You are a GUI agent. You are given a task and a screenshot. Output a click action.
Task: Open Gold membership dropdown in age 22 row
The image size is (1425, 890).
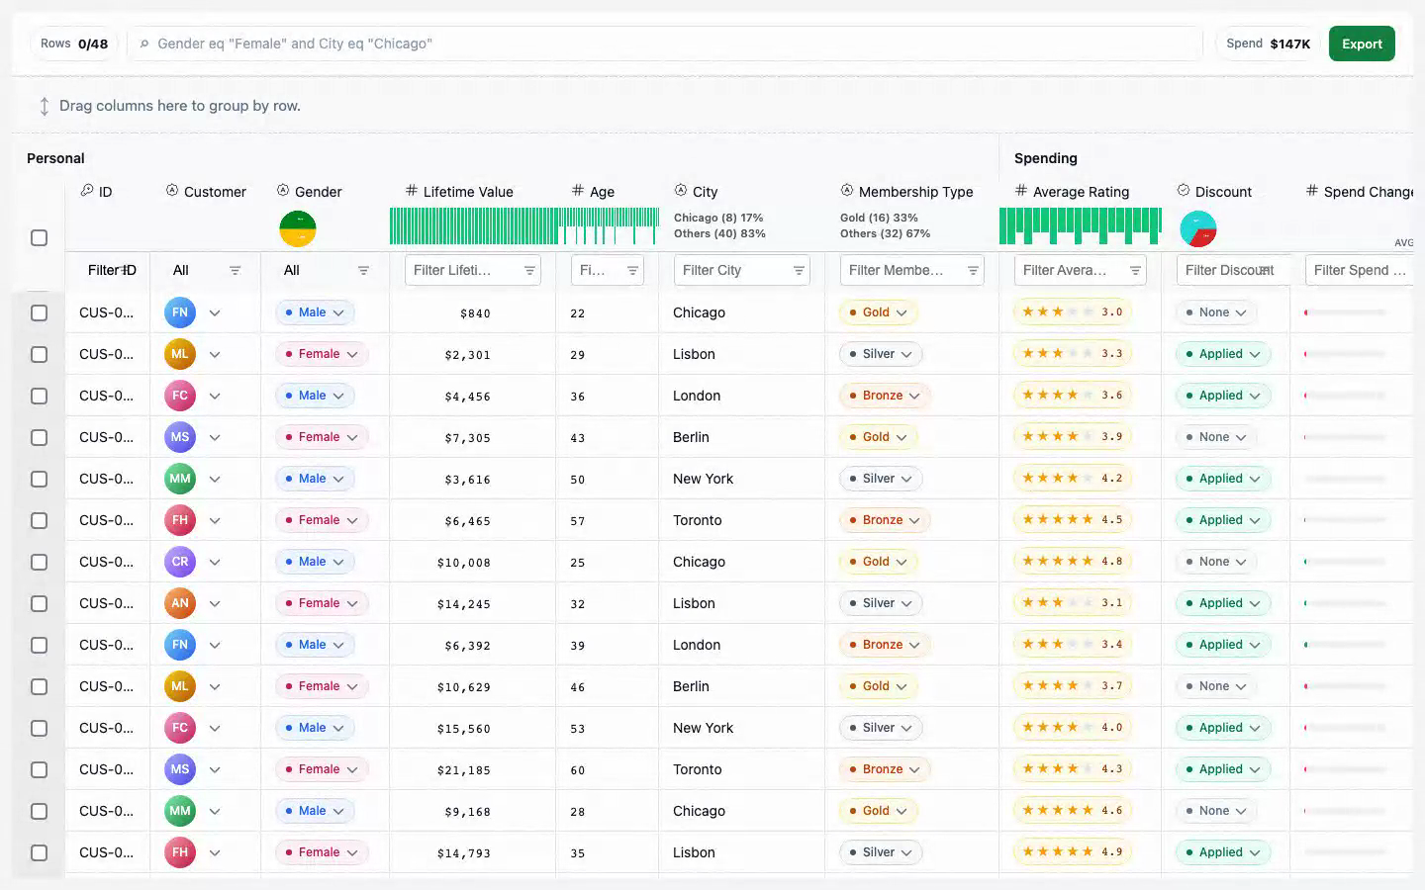tap(878, 312)
